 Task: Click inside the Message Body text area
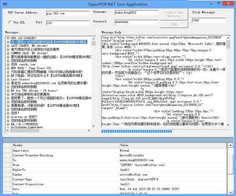pyautogui.click(x=164, y=81)
